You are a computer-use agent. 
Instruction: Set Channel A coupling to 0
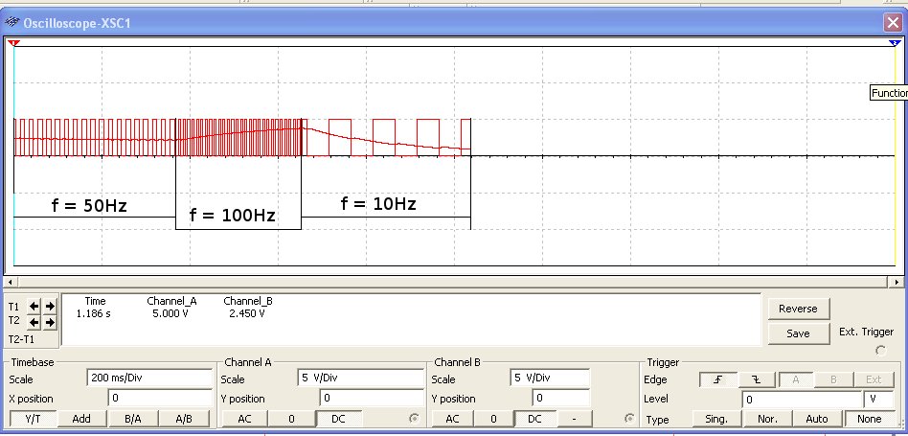[291, 419]
